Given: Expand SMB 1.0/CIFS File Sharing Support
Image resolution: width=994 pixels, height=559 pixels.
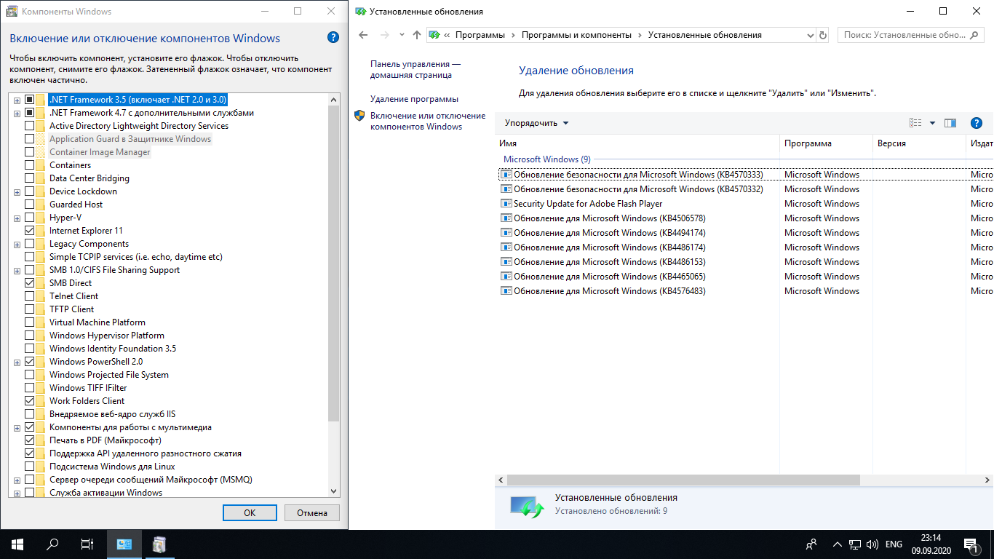Looking at the screenshot, I should tap(17, 270).
